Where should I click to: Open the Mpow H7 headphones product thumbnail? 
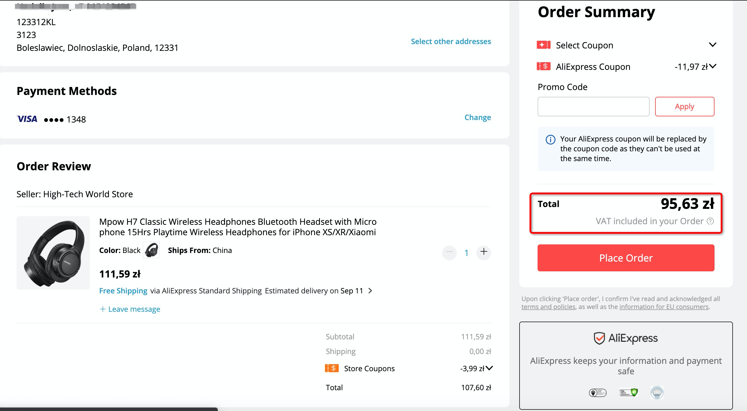53,253
